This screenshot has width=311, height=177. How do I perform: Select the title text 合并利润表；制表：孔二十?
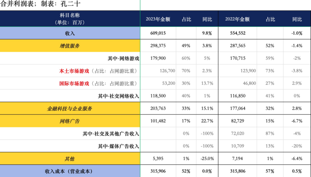point(40,4)
